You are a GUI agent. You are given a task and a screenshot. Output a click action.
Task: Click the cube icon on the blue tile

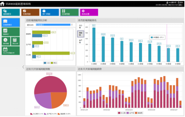44,11
